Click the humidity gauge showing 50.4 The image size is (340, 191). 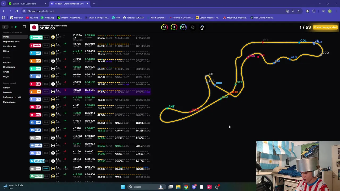pyautogui.click(x=183, y=27)
